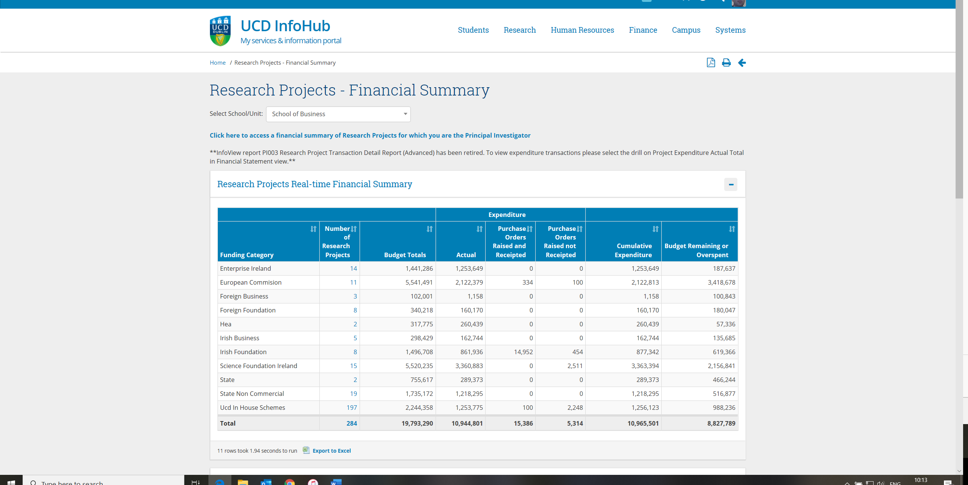
Task: Switch to Google Chrome on the taskbar
Action: click(290, 482)
